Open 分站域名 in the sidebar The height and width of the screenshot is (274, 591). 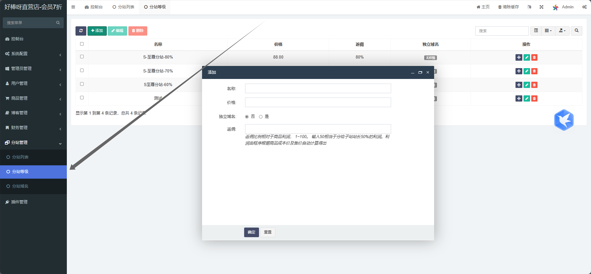click(20, 186)
